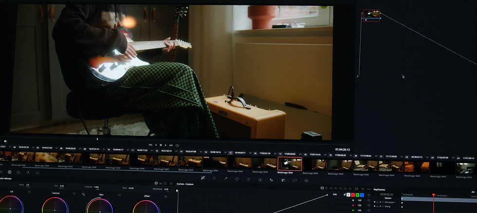
Task: Click the Contrast 1.000 field
Action: (x=96, y=187)
